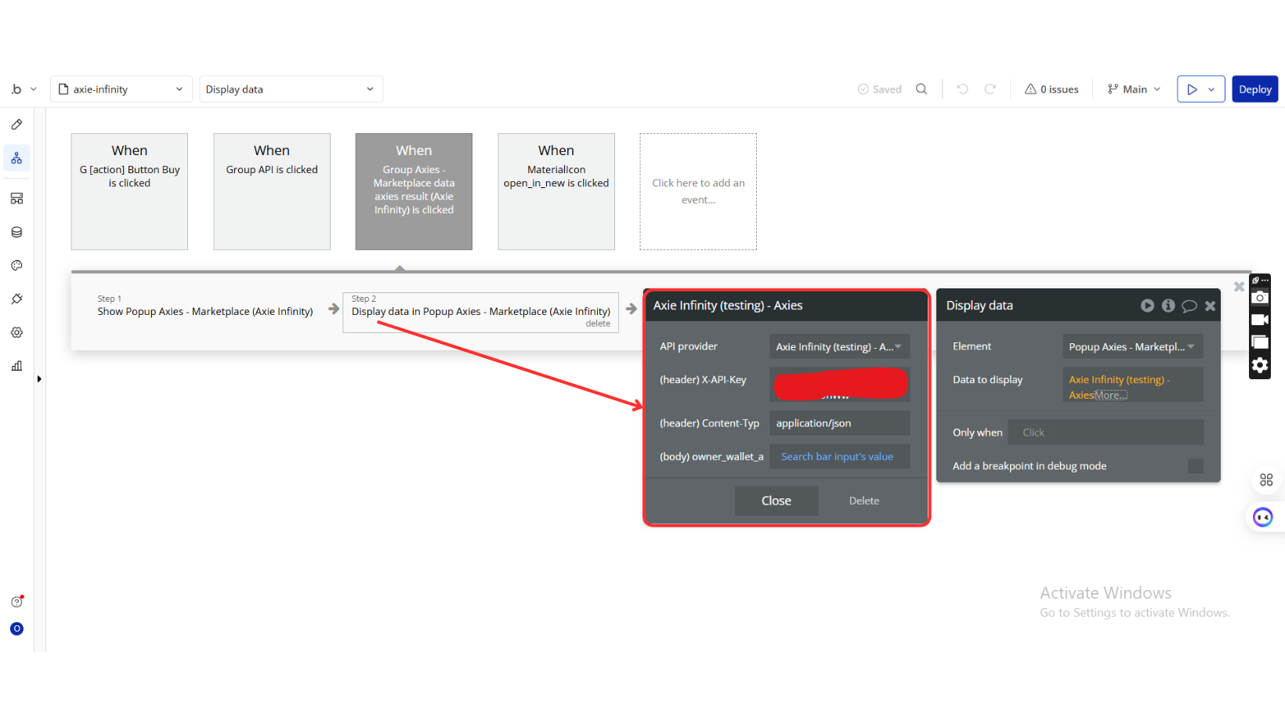Expand the left sidebar arrow

click(39, 379)
